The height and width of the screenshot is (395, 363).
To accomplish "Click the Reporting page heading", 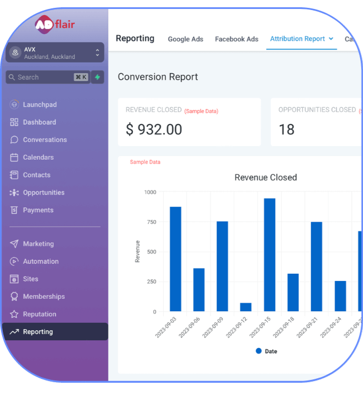I will 135,39.
